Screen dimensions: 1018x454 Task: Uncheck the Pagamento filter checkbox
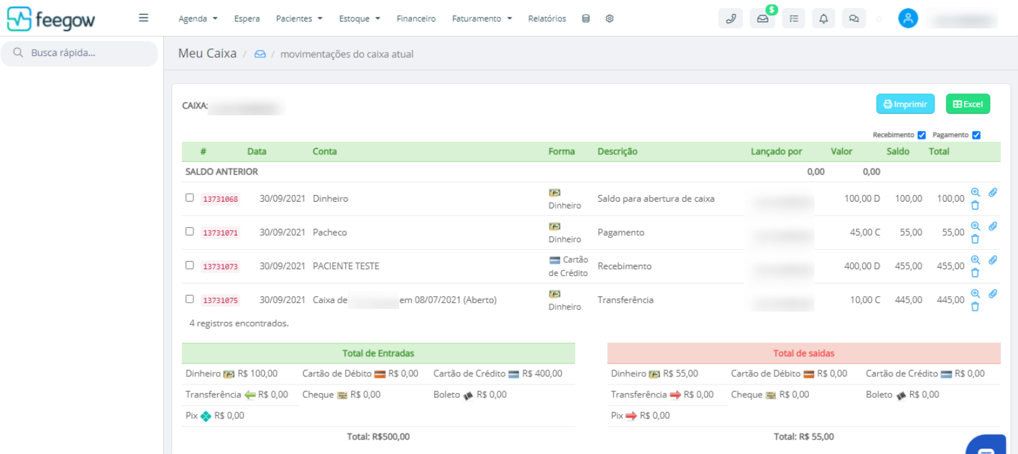point(976,135)
